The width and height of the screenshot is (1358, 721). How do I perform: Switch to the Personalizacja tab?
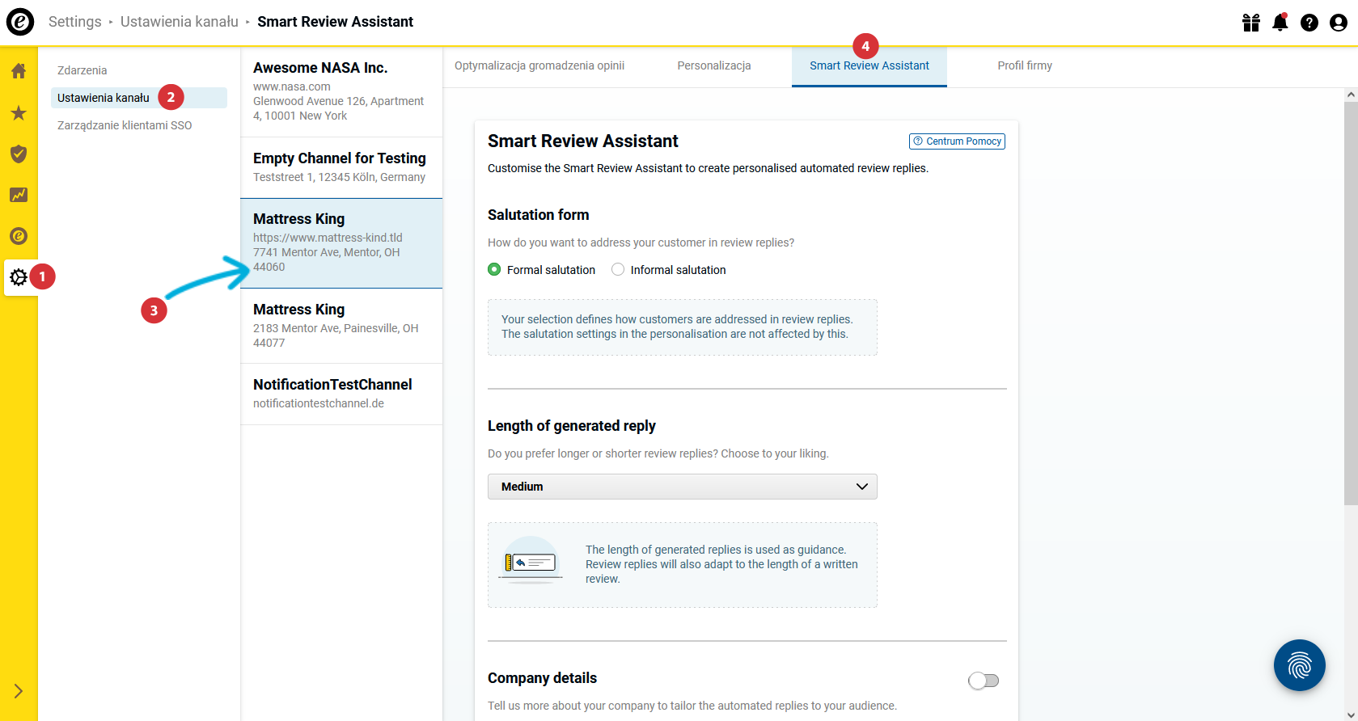714,66
